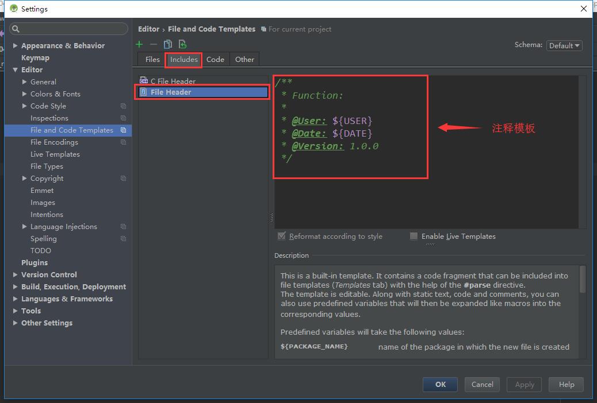Open the Schema Default dropdown

(564, 45)
